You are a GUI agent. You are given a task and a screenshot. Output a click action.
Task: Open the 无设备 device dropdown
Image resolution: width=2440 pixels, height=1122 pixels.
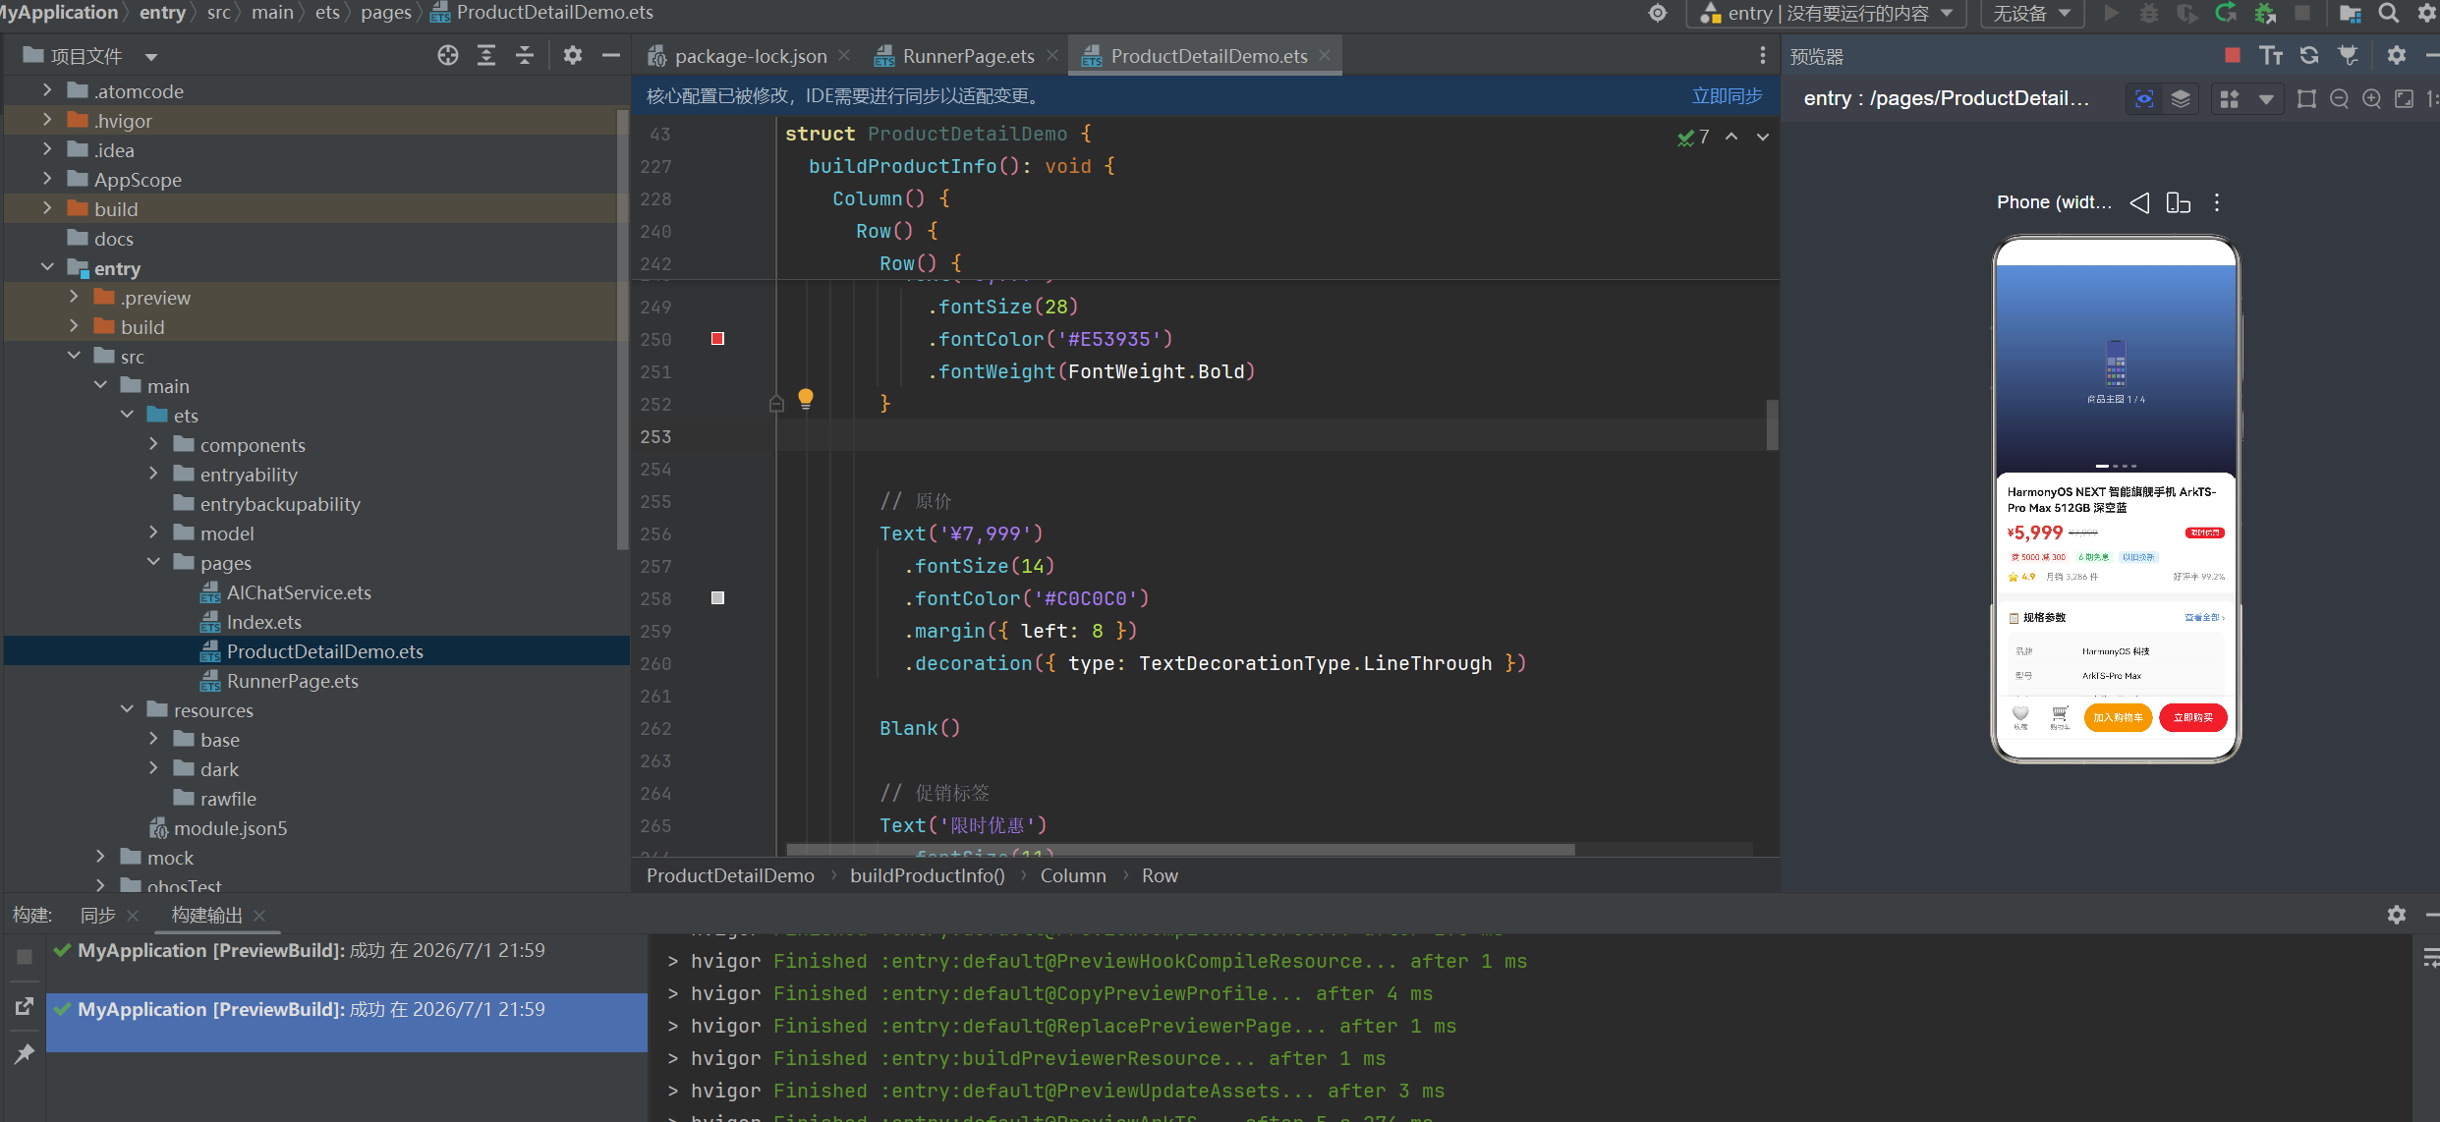point(2031,13)
